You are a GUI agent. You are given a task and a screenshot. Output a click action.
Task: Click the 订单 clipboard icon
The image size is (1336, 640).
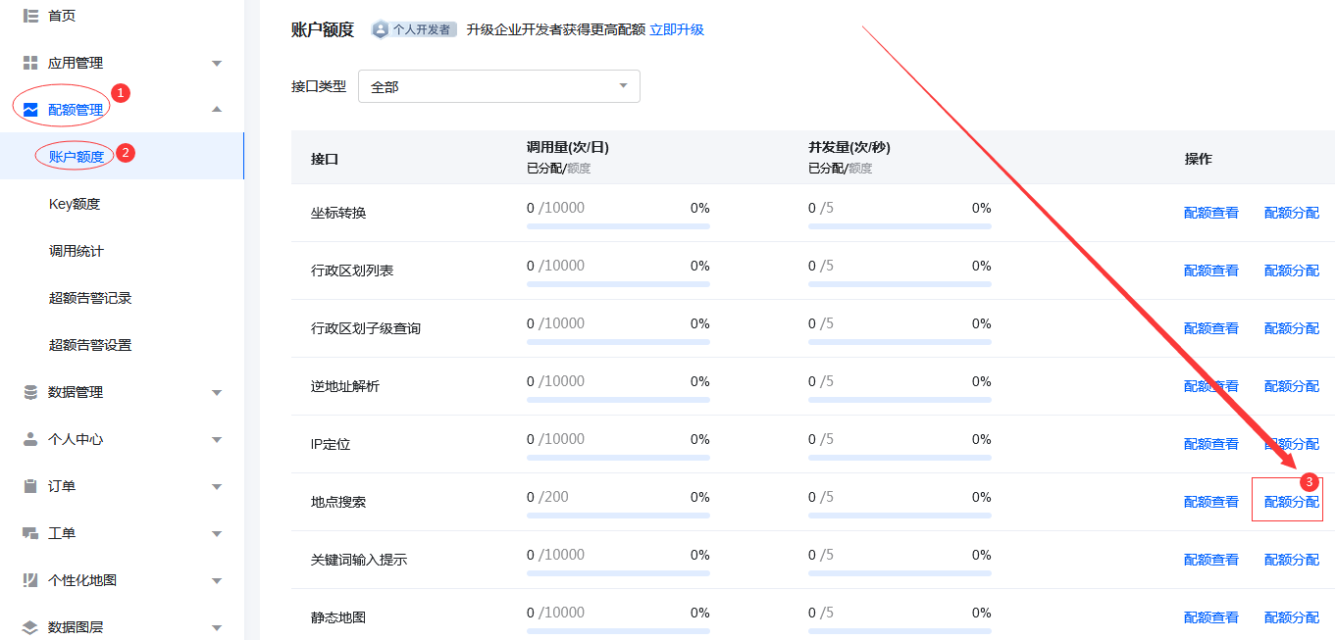coord(30,486)
